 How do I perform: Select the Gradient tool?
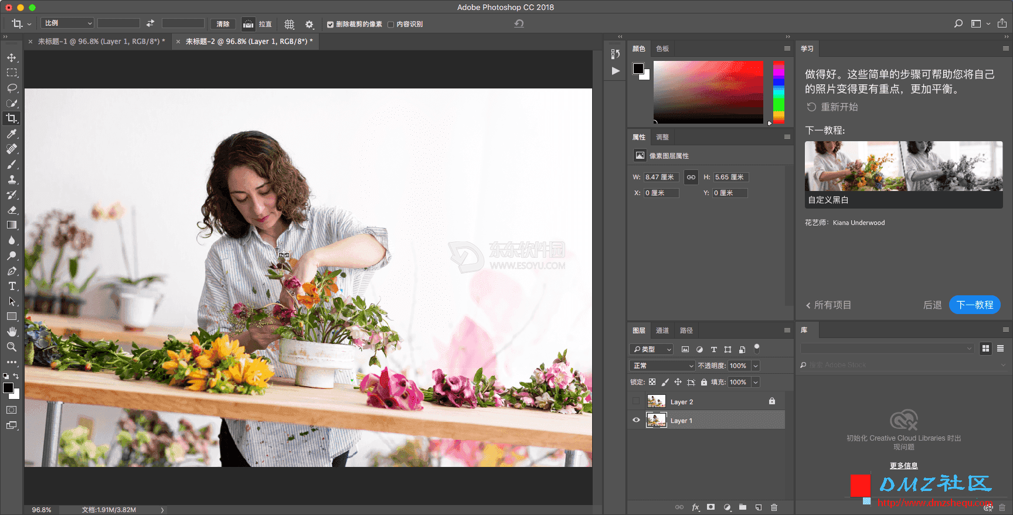(x=12, y=225)
